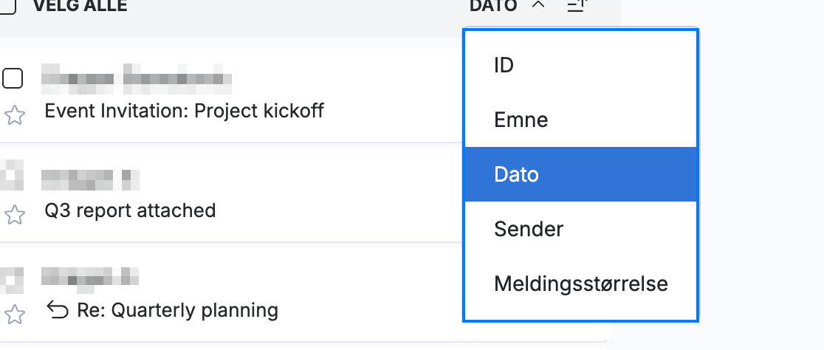824x350 pixels.
Task: Star the Event Invitation: Project kickoff message
Action: click(14, 115)
